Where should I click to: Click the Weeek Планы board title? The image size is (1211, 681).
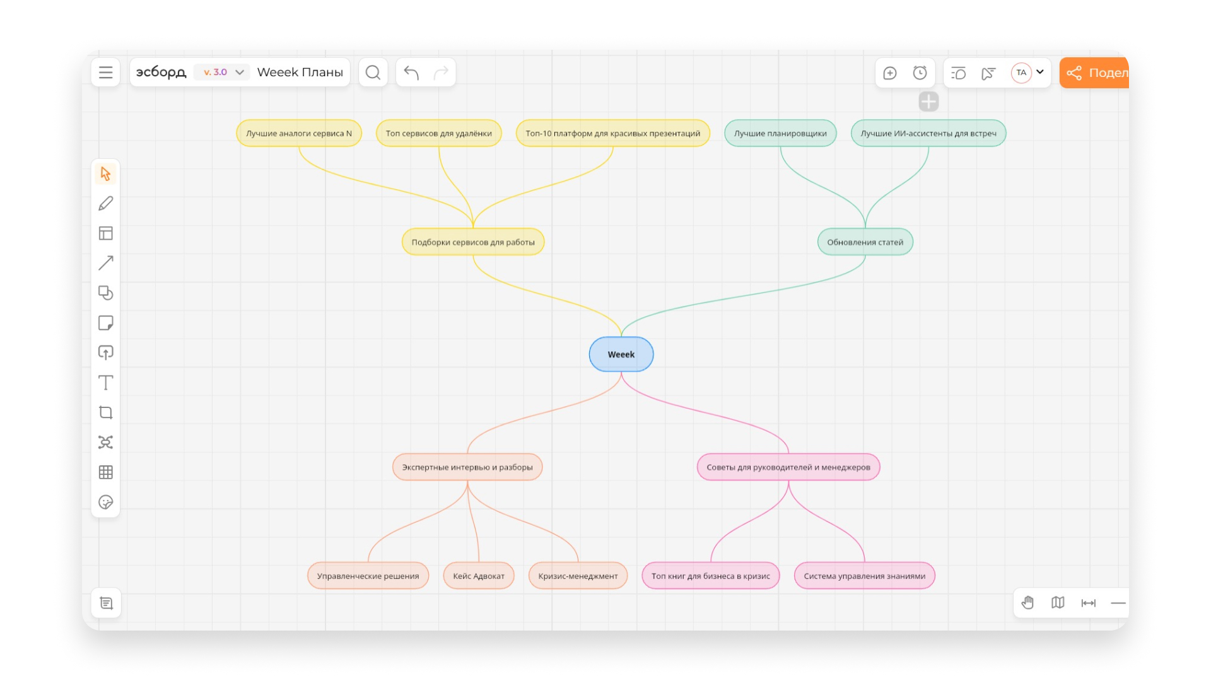coord(300,73)
